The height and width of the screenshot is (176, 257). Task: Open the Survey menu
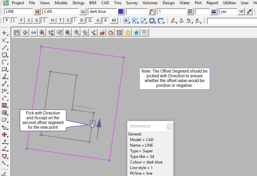coord(132,3)
